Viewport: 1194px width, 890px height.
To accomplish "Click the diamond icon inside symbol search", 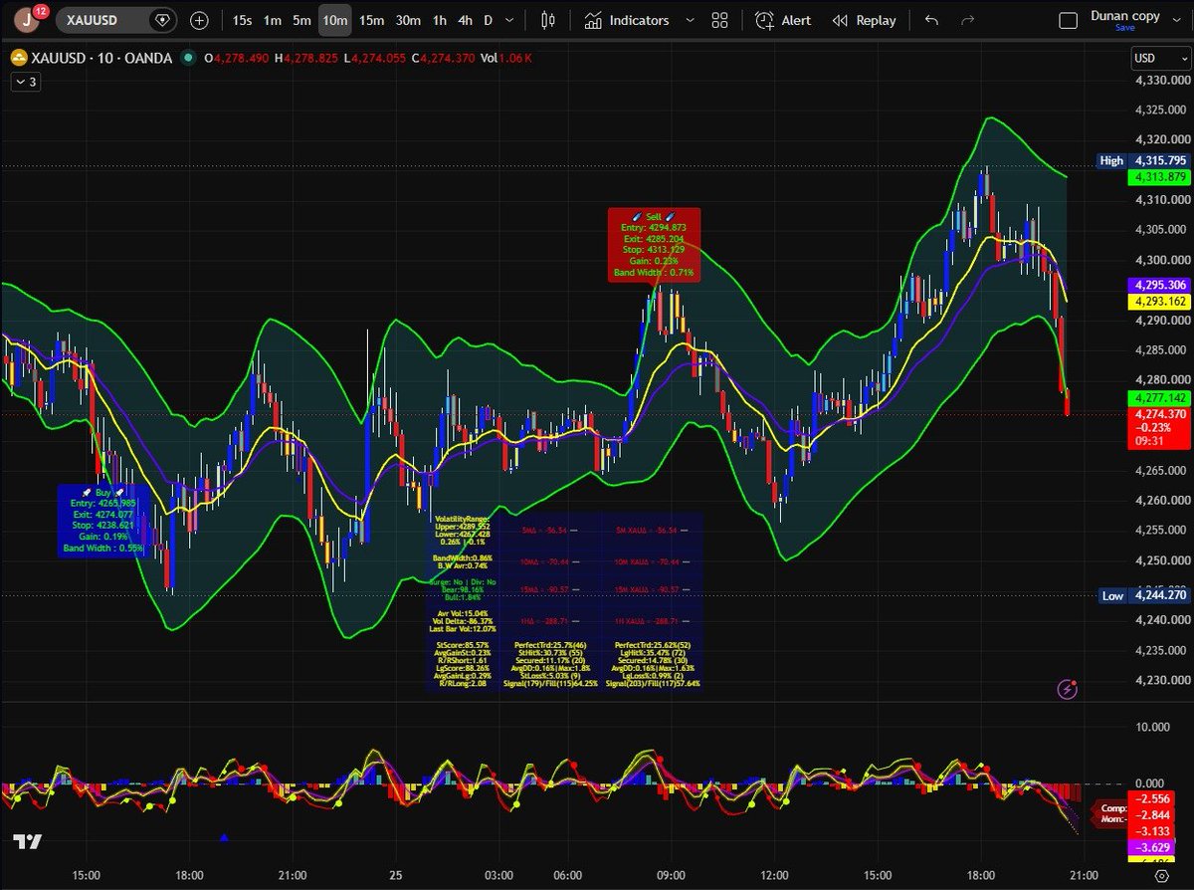I will (162, 20).
